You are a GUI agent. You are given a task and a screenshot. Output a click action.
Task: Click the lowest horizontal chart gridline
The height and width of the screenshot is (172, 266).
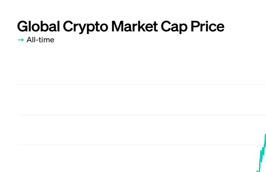point(142,145)
